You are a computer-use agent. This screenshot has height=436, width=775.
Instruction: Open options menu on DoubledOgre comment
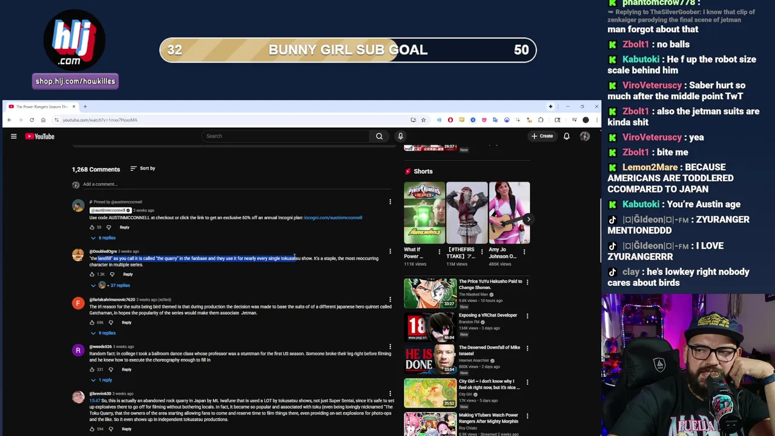[390, 251]
